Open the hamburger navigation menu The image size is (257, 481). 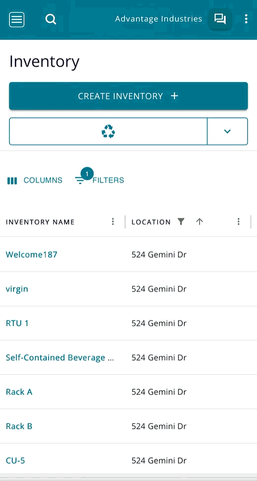[17, 20]
